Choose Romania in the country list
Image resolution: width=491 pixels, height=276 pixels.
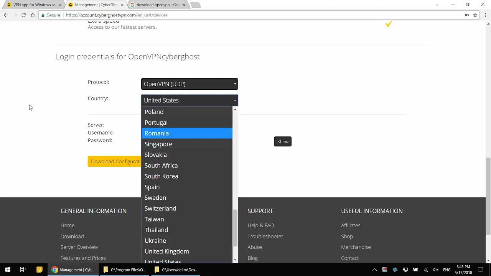pos(187,133)
